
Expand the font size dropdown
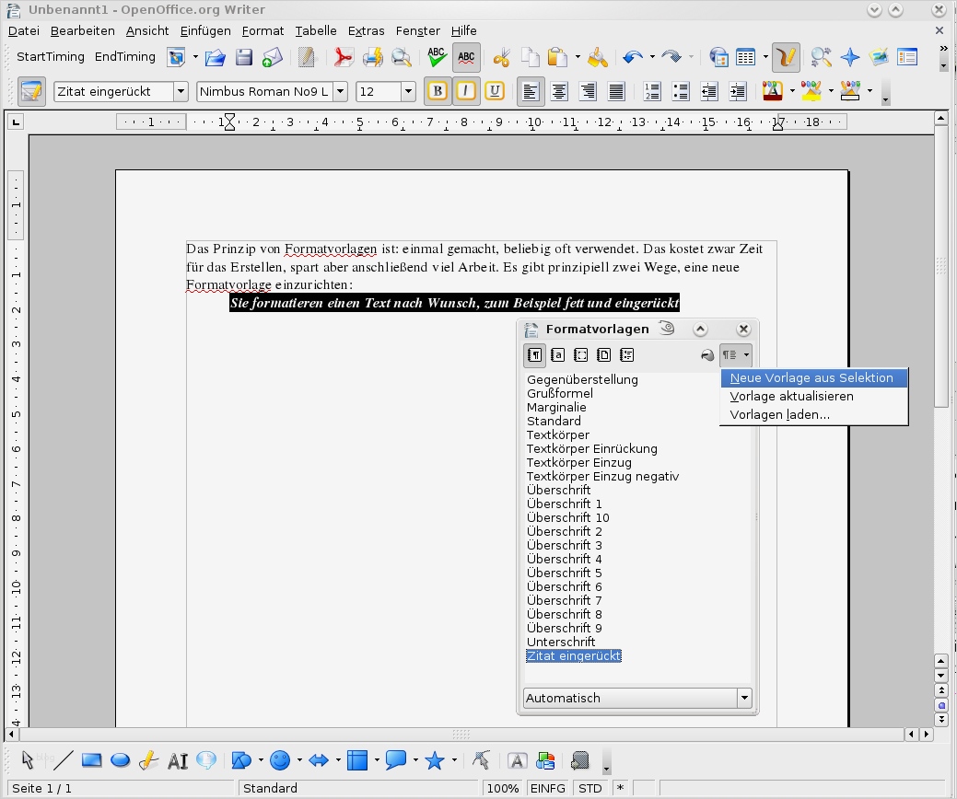click(409, 91)
